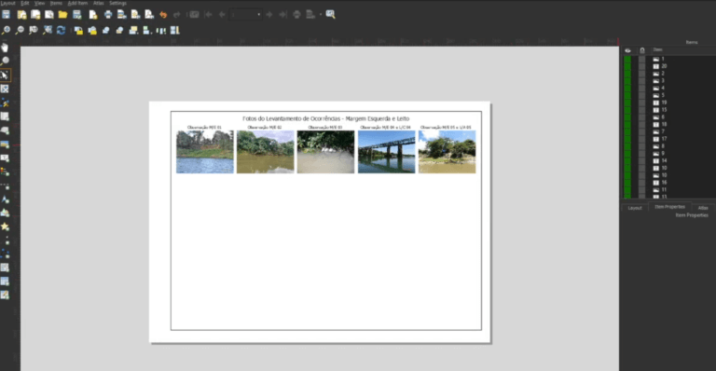Select the Edit Nodes Item tool
The image size is (716, 371).
coord(5,103)
